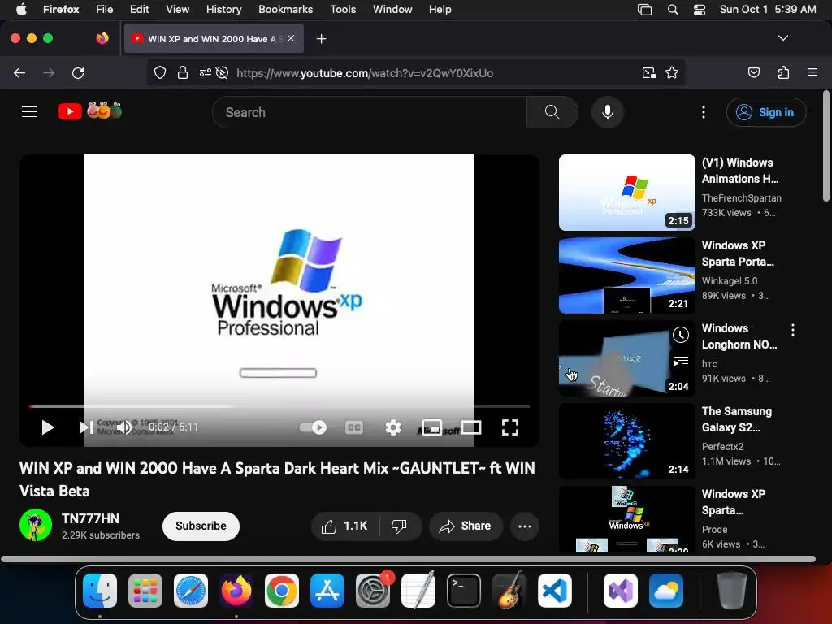Open picture-in-picture from URL bar
The height and width of the screenshot is (624, 832).
[x=649, y=72]
